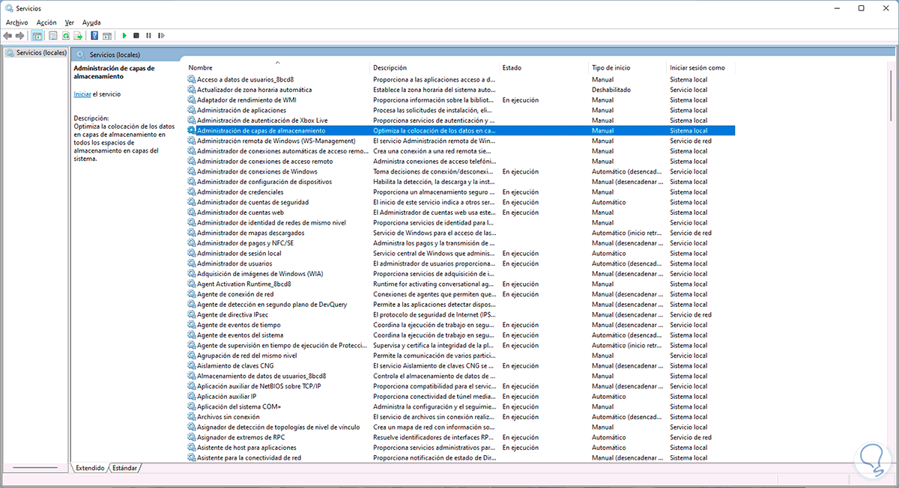Image resolution: width=899 pixels, height=488 pixels.
Task: Click the horizontal scrollbar of the left tree pane
Action: click(35, 468)
